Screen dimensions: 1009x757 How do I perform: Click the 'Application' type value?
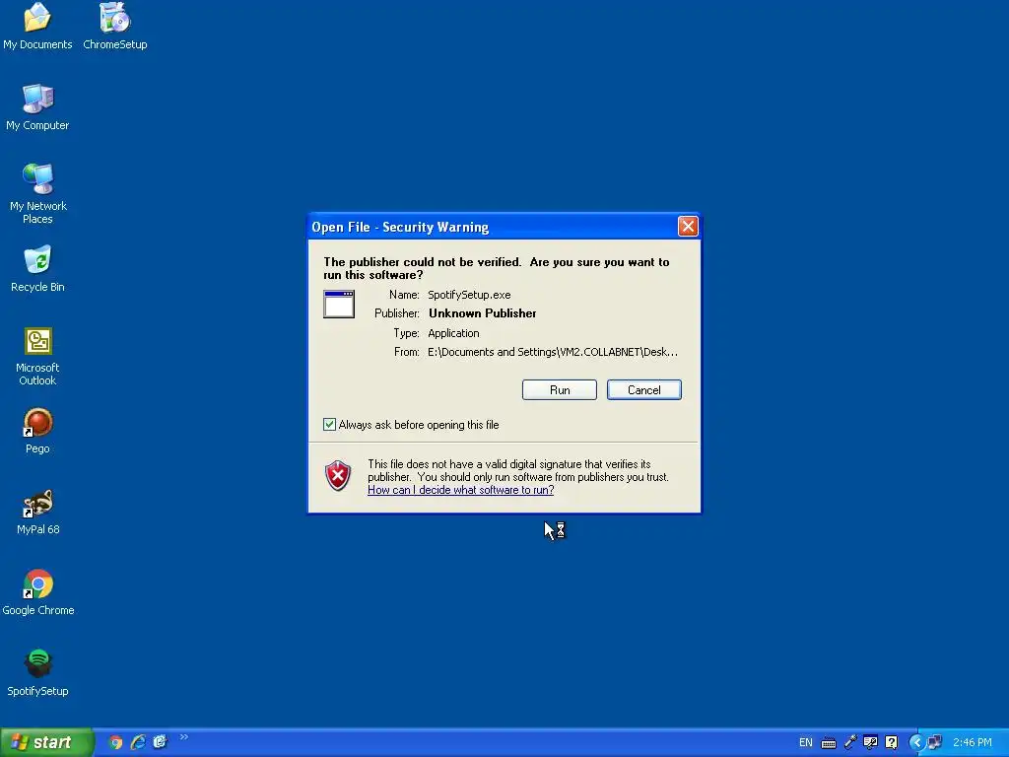(453, 333)
